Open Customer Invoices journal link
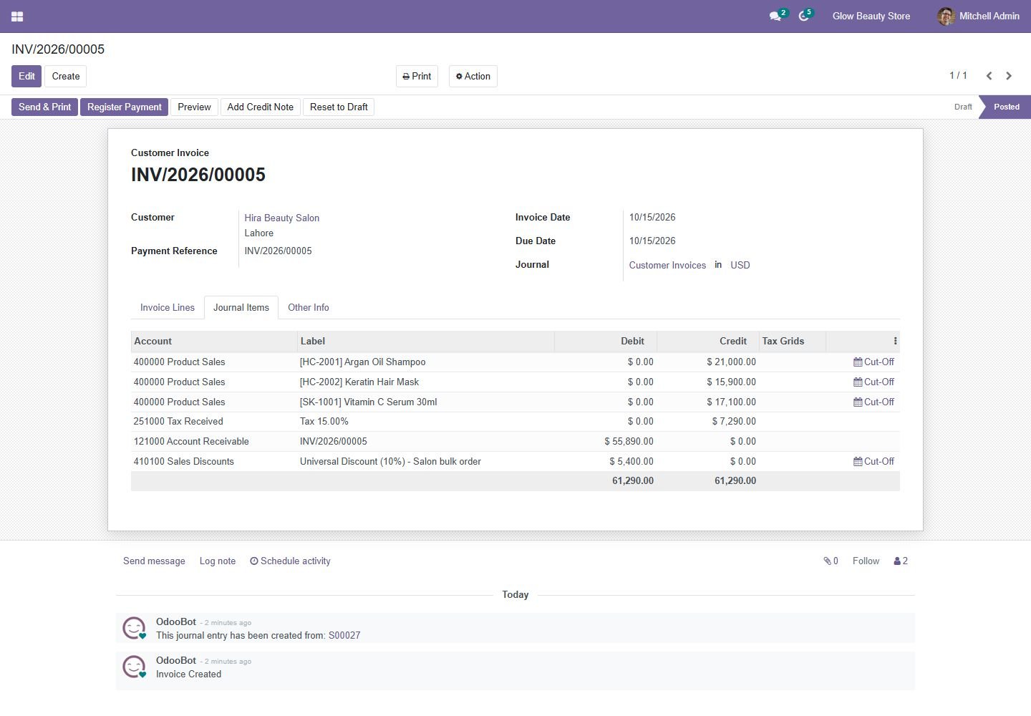1031x716 pixels. pyautogui.click(x=667, y=266)
